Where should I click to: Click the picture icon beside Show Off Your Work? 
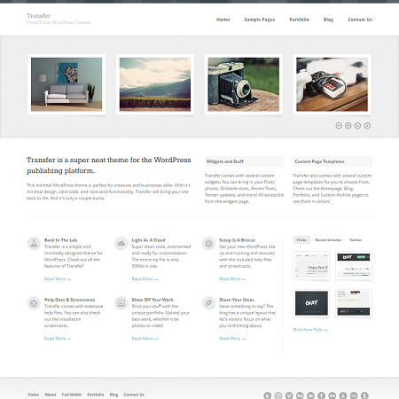[x=121, y=303]
